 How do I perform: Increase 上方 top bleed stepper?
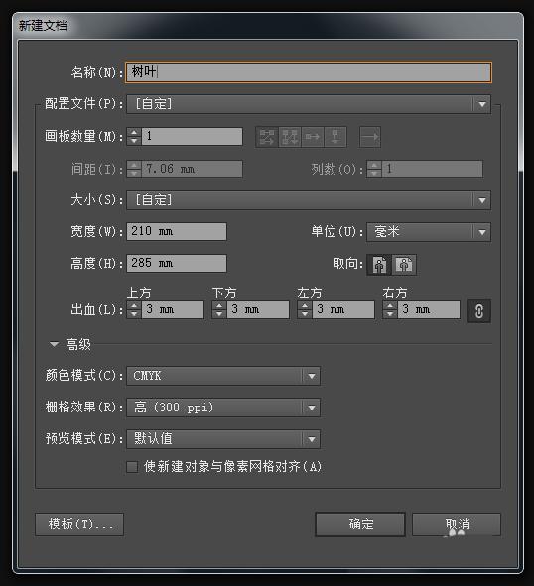(134, 305)
